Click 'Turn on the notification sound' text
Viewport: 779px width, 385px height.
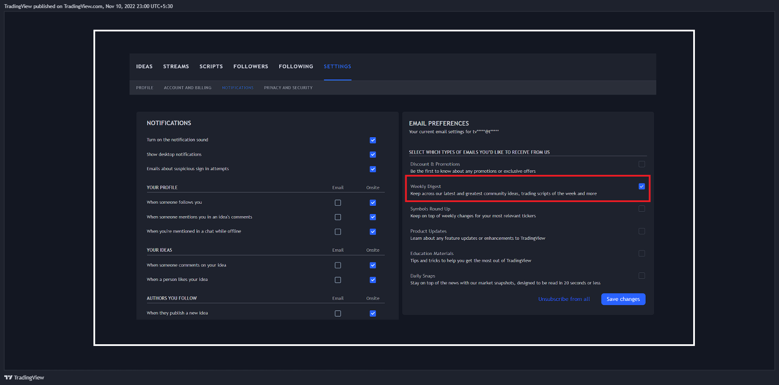coord(177,140)
